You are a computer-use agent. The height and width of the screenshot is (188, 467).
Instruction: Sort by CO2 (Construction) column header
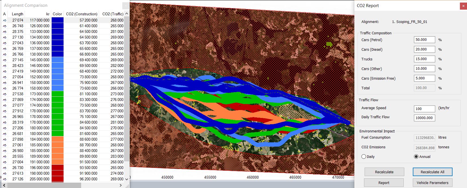[x=81, y=14]
